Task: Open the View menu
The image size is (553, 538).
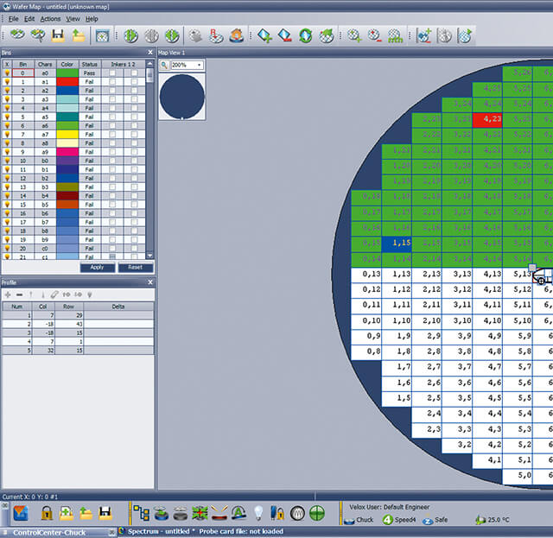Action: tap(73, 19)
